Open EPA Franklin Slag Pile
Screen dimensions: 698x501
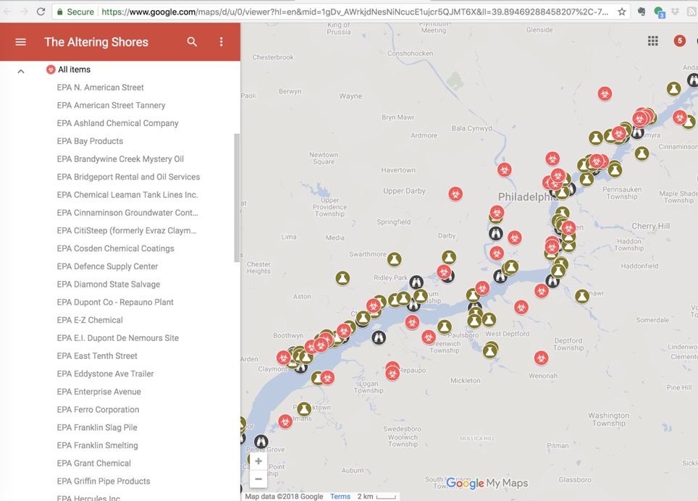click(97, 427)
